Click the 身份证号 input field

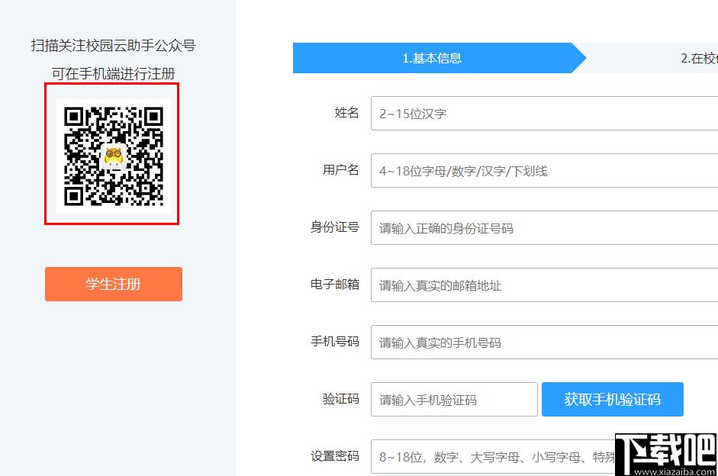tap(545, 227)
